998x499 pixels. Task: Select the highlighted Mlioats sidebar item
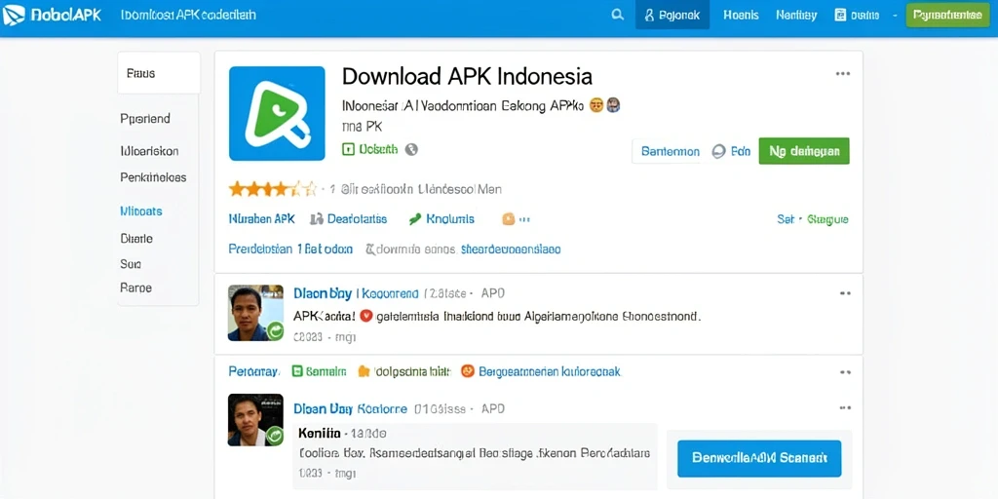[x=140, y=211]
